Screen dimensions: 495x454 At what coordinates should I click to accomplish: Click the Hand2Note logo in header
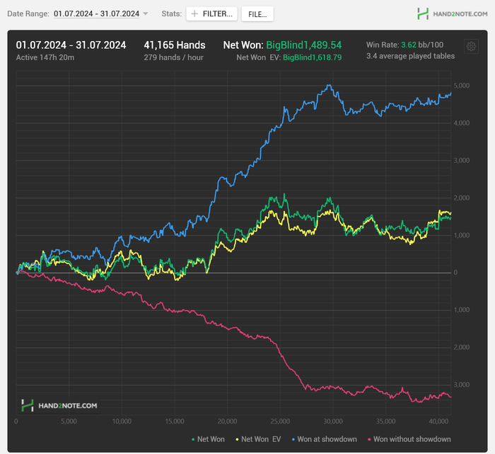pyautogui.click(x=452, y=14)
